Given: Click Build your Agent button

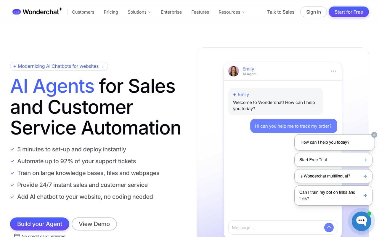Looking at the screenshot, I should 40,224.
